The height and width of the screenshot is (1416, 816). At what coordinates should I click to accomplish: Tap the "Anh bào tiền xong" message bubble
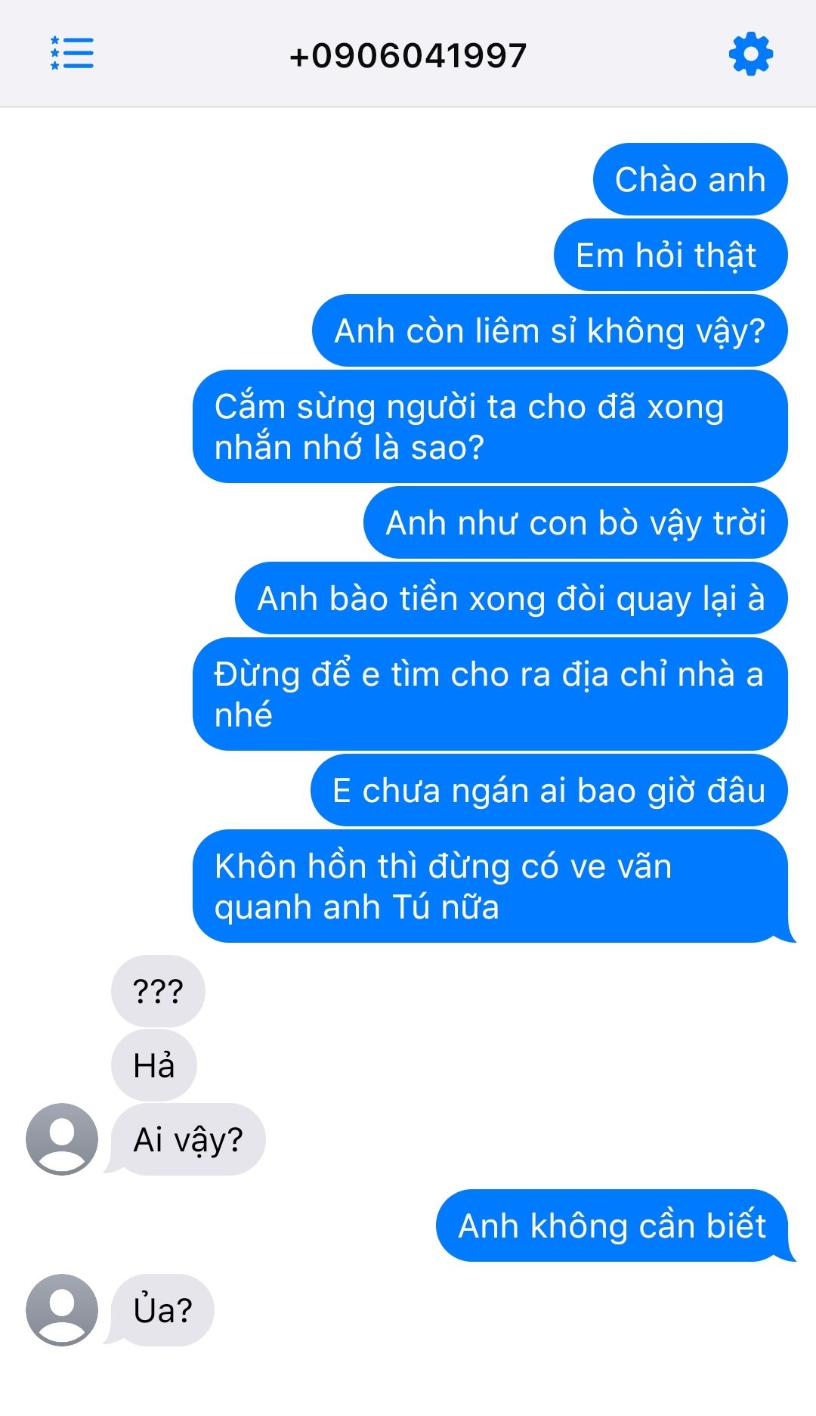pyautogui.click(x=512, y=598)
